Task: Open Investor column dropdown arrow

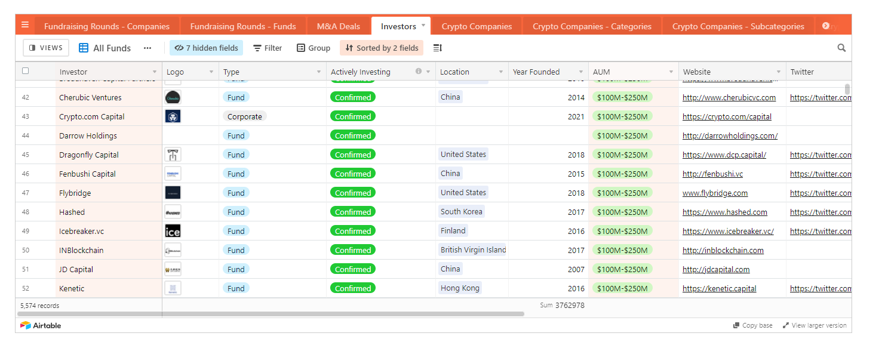Action: pos(155,72)
